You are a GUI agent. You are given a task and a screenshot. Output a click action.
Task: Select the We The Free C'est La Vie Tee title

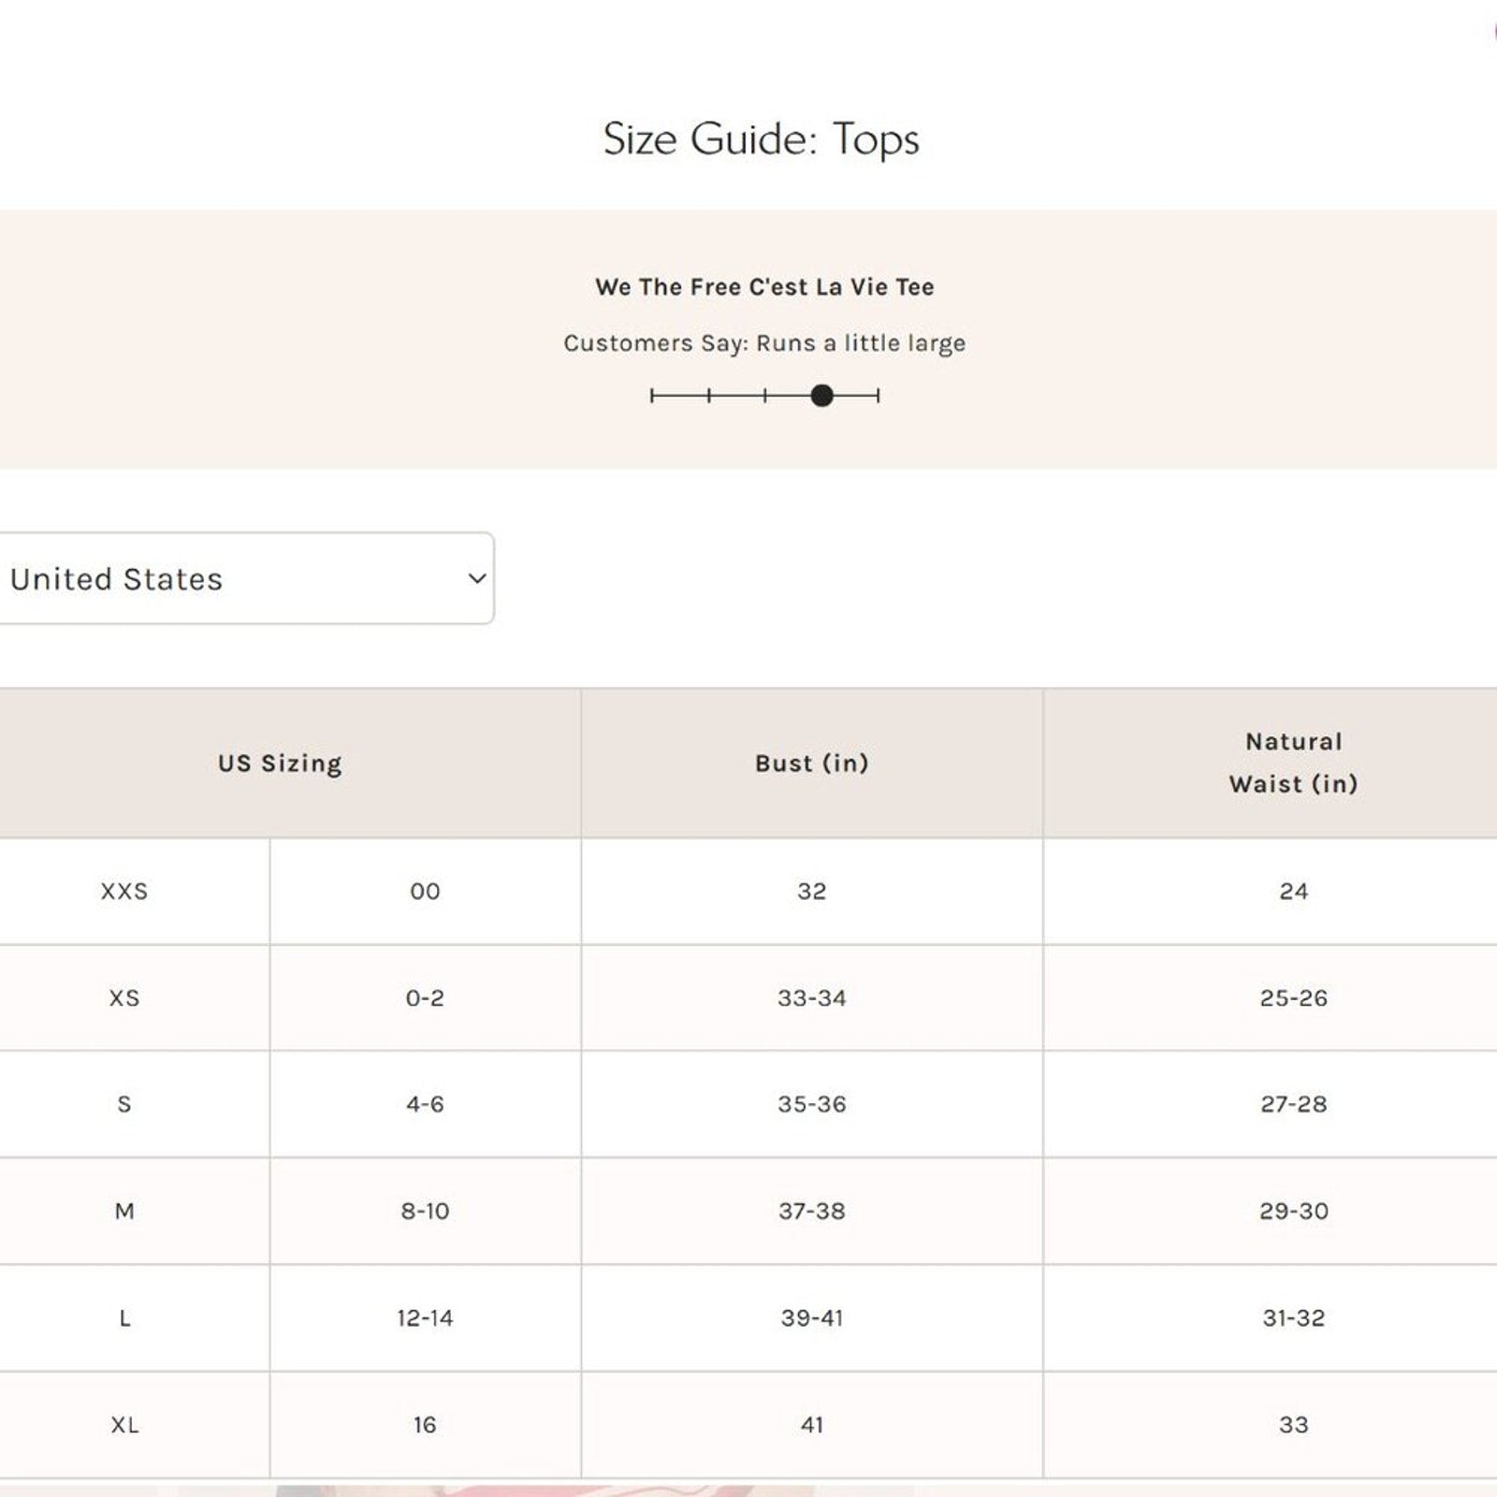click(x=764, y=287)
